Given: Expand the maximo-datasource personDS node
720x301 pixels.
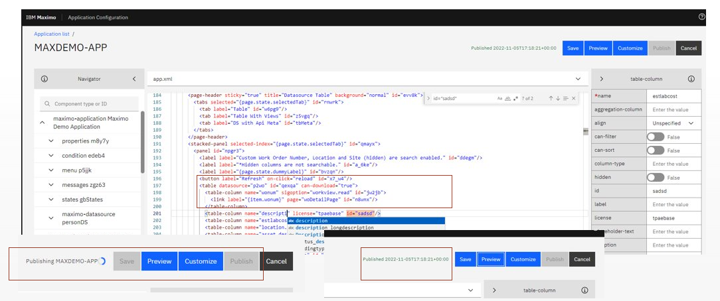Looking at the screenshot, I should coord(51,218).
